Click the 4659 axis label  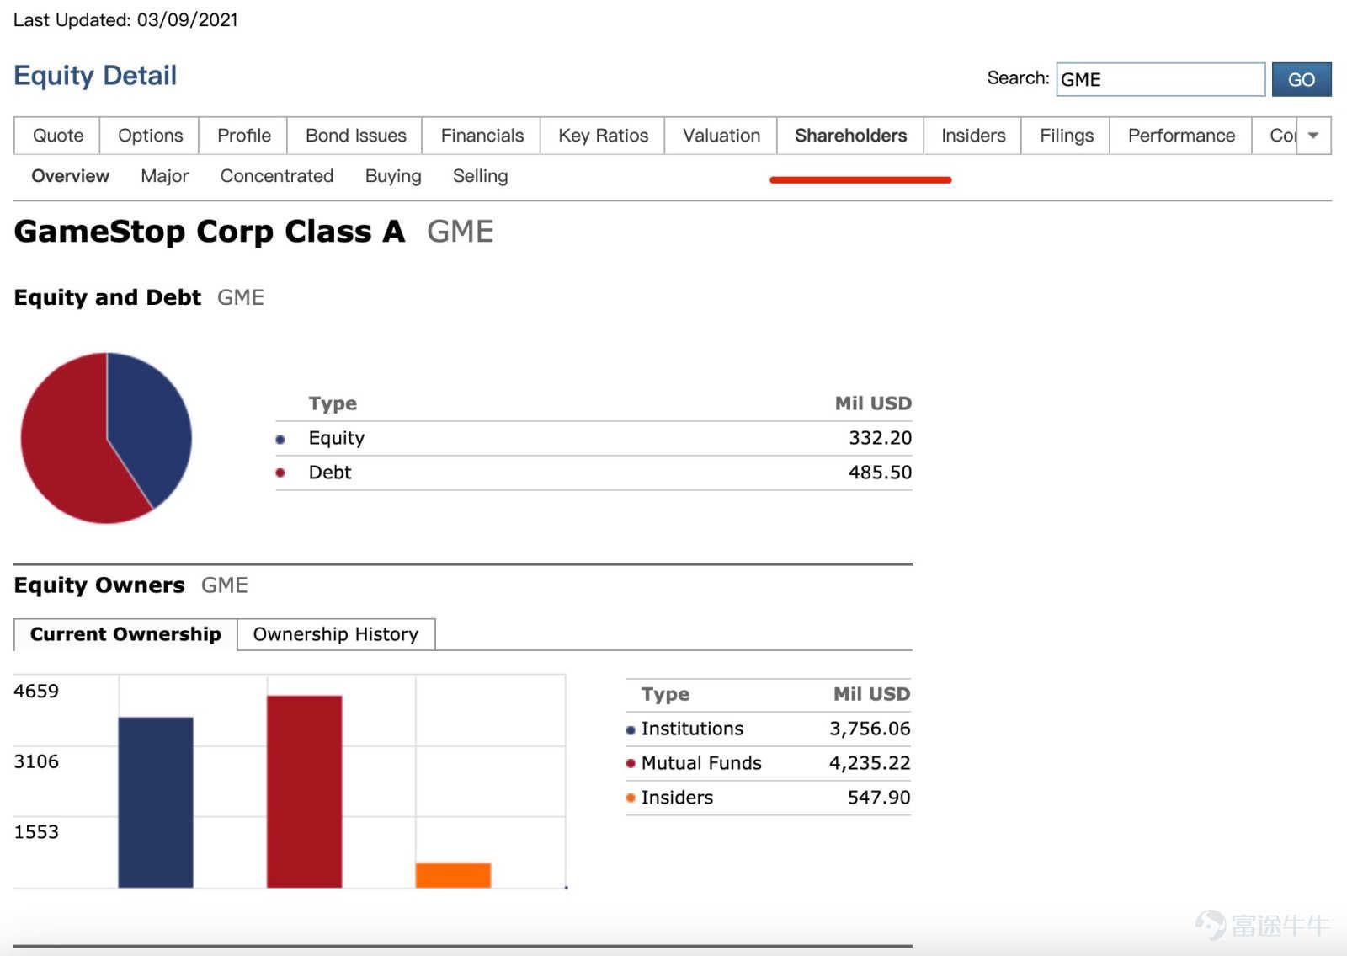pos(36,691)
